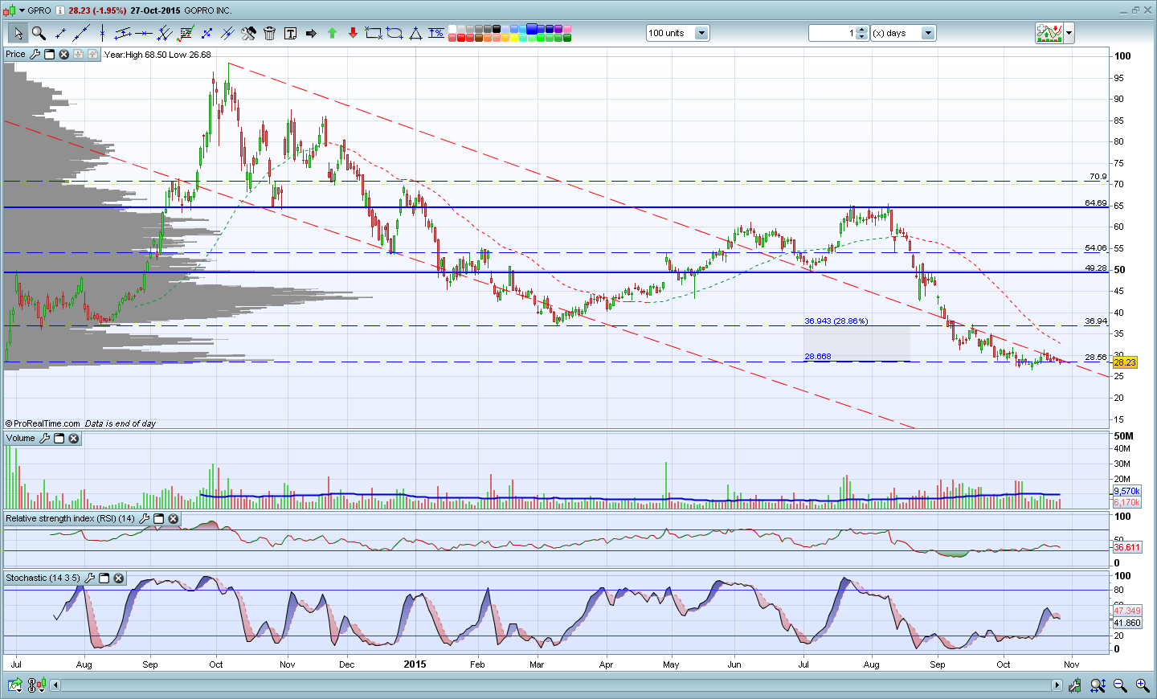The width and height of the screenshot is (1157, 699).
Task: Open Price panel wrench settings
Action: 35,54
